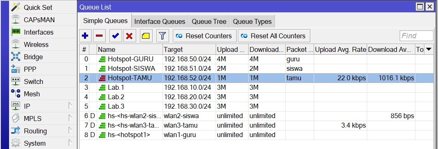
Task: Click the Routing arrows icon
Action: (16, 130)
